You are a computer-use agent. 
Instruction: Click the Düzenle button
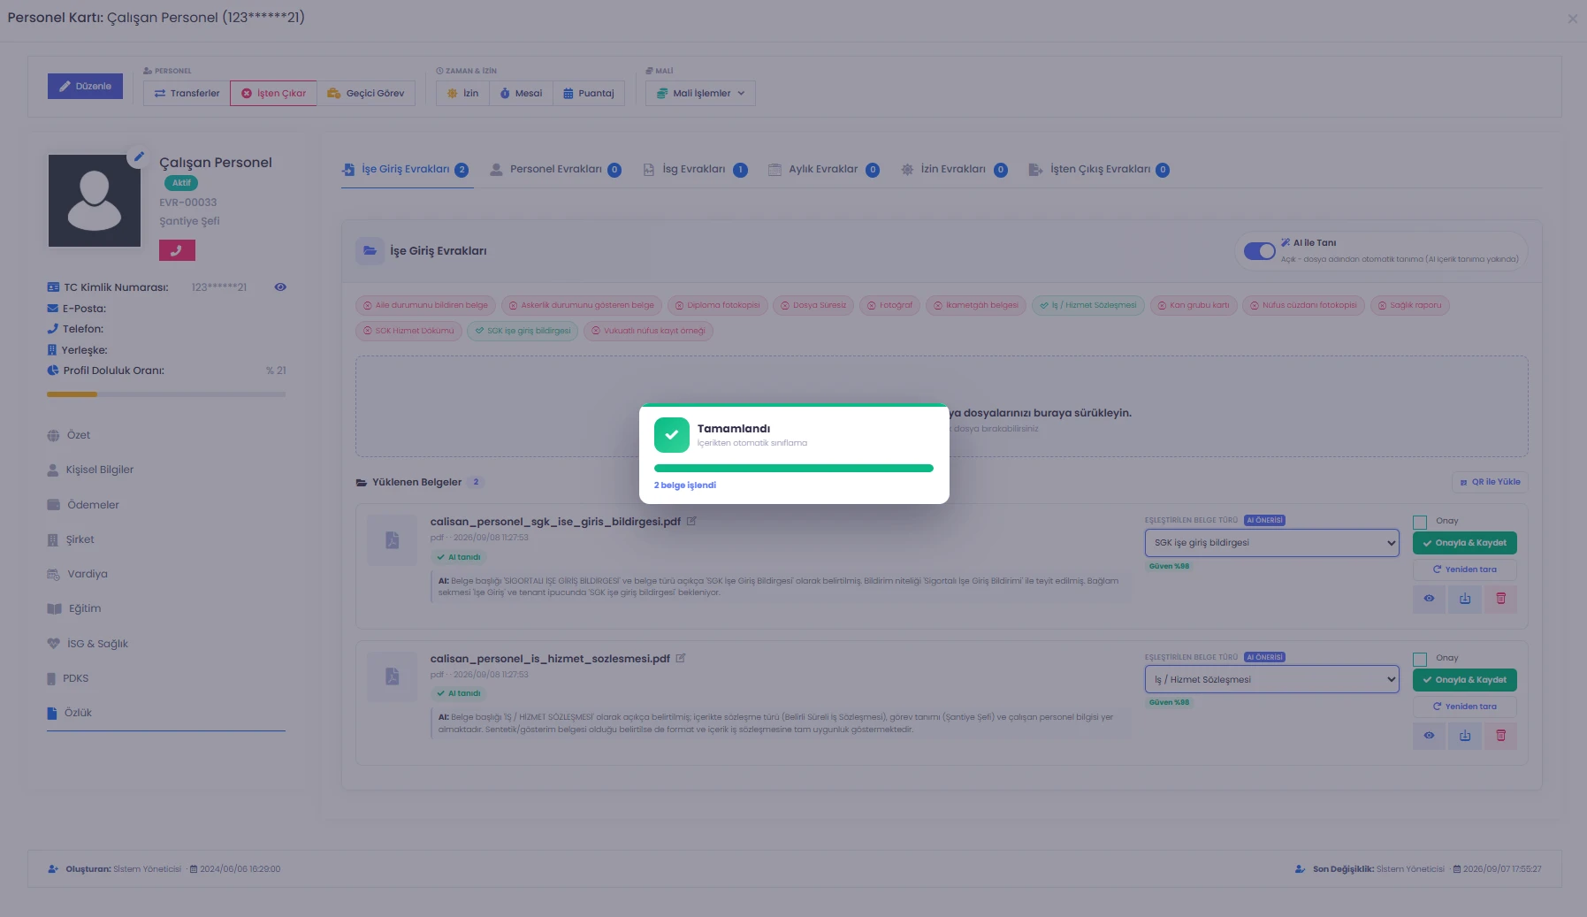85,87
